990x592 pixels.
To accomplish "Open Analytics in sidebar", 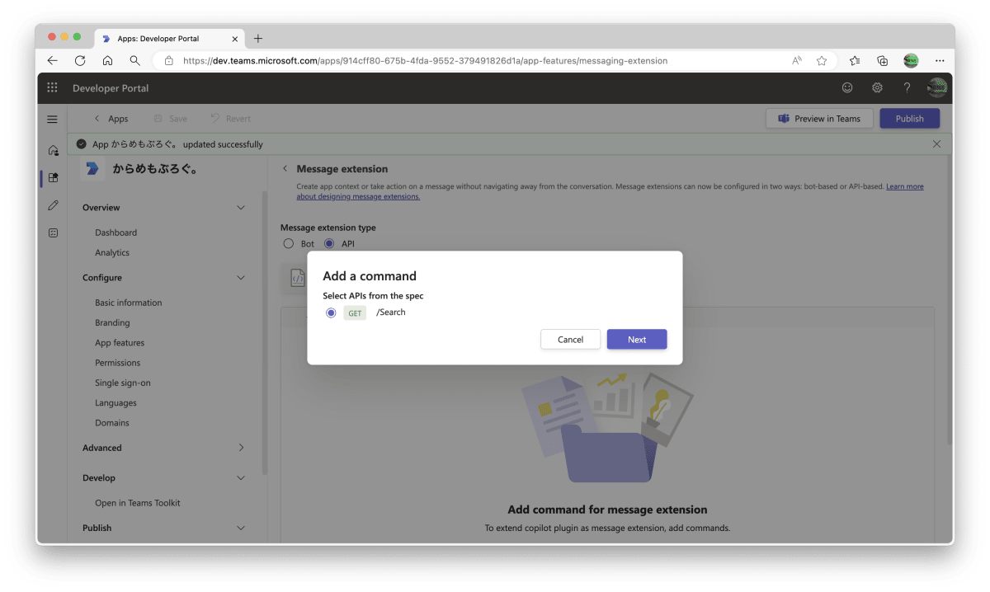I will (x=112, y=252).
